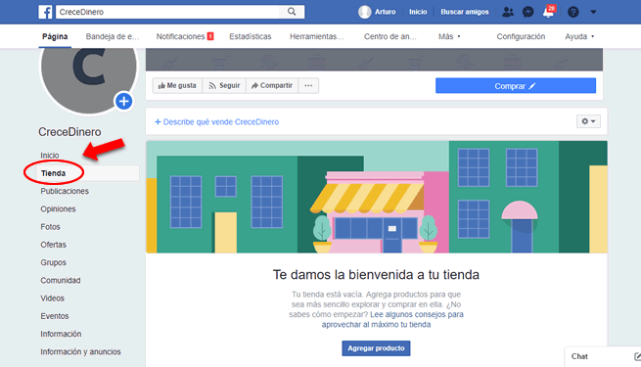Open the notifications bell icon

[549, 12]
